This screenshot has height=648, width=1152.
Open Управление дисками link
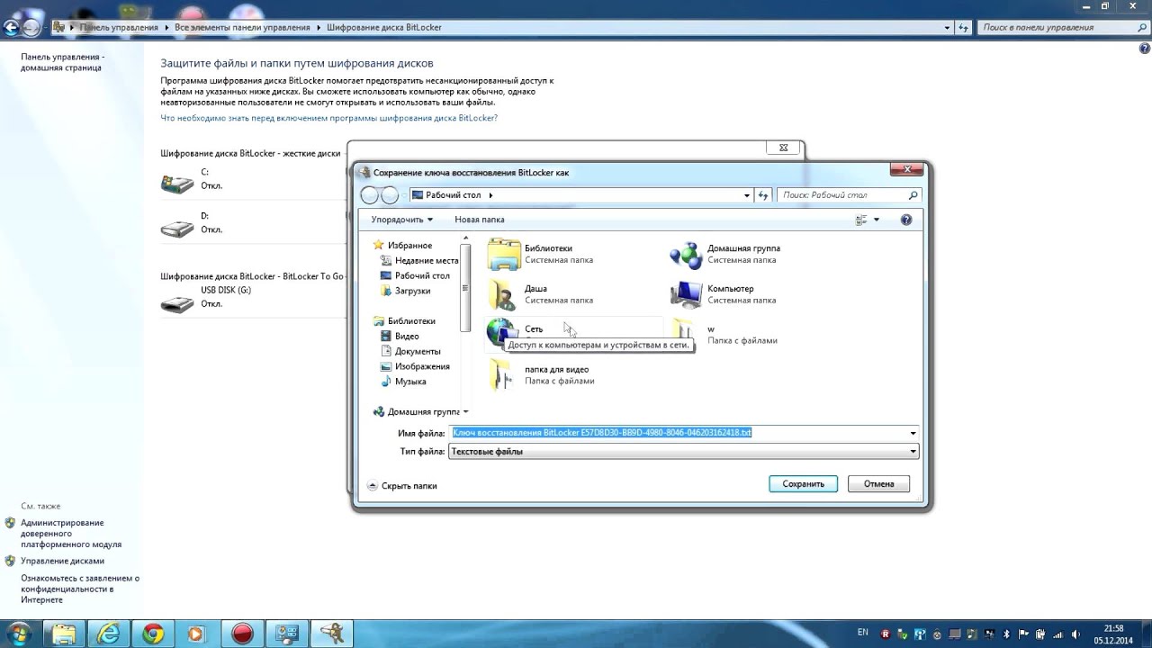point(62,561)
